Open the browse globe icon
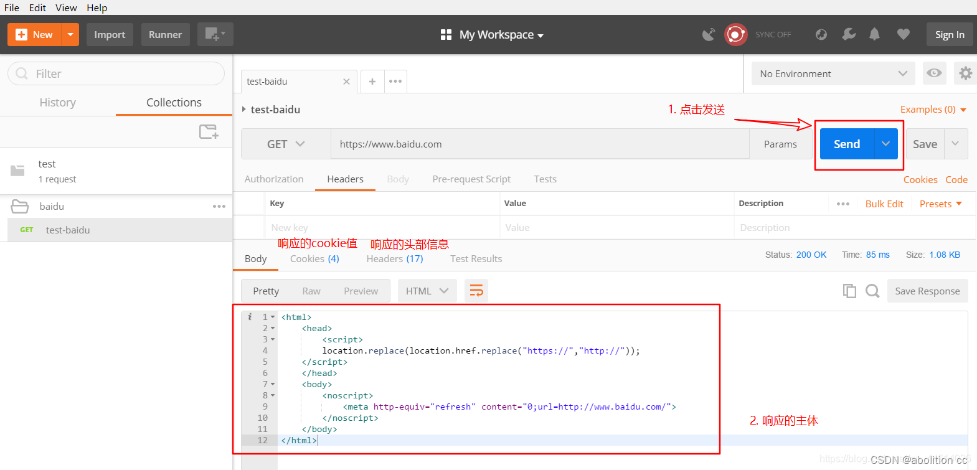This screenshot has height=470, width=977. 821,34
